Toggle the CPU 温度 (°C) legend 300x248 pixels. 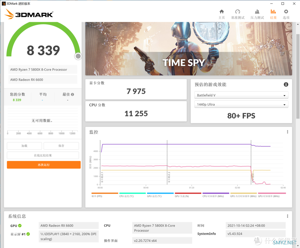(132, 195)
